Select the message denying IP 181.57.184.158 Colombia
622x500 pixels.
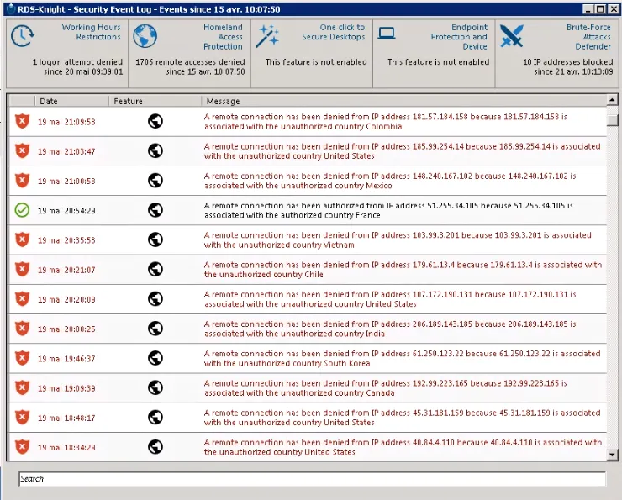[x=385, y=122]
